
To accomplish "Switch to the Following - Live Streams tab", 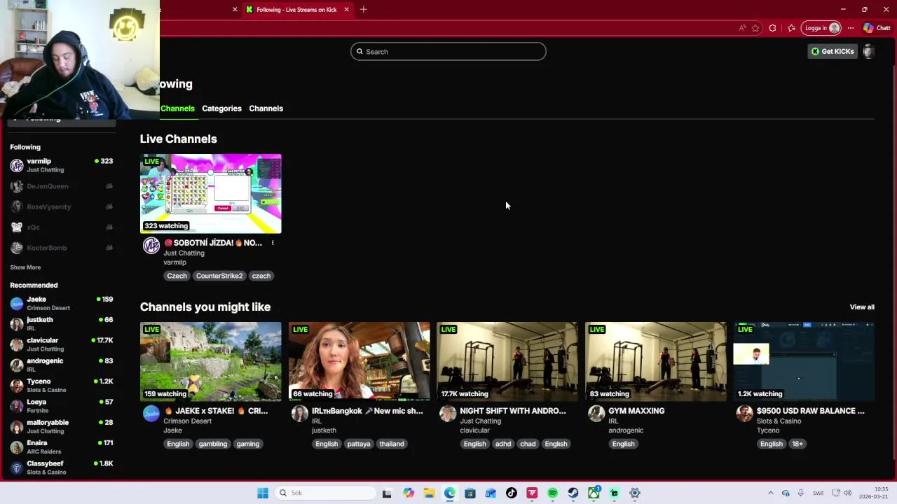I will pos(296,9).
